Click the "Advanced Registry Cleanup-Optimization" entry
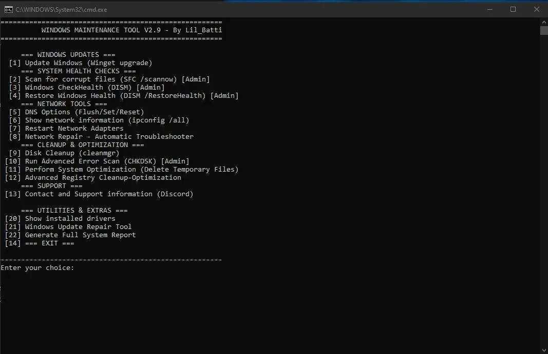Image resolution: width=548 pixels, height=354 pixels. [x=103, y=178]
